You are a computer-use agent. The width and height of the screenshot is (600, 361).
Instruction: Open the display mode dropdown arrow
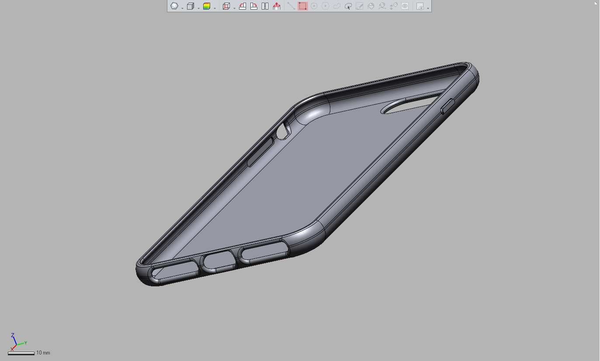[x=182, y=8]
